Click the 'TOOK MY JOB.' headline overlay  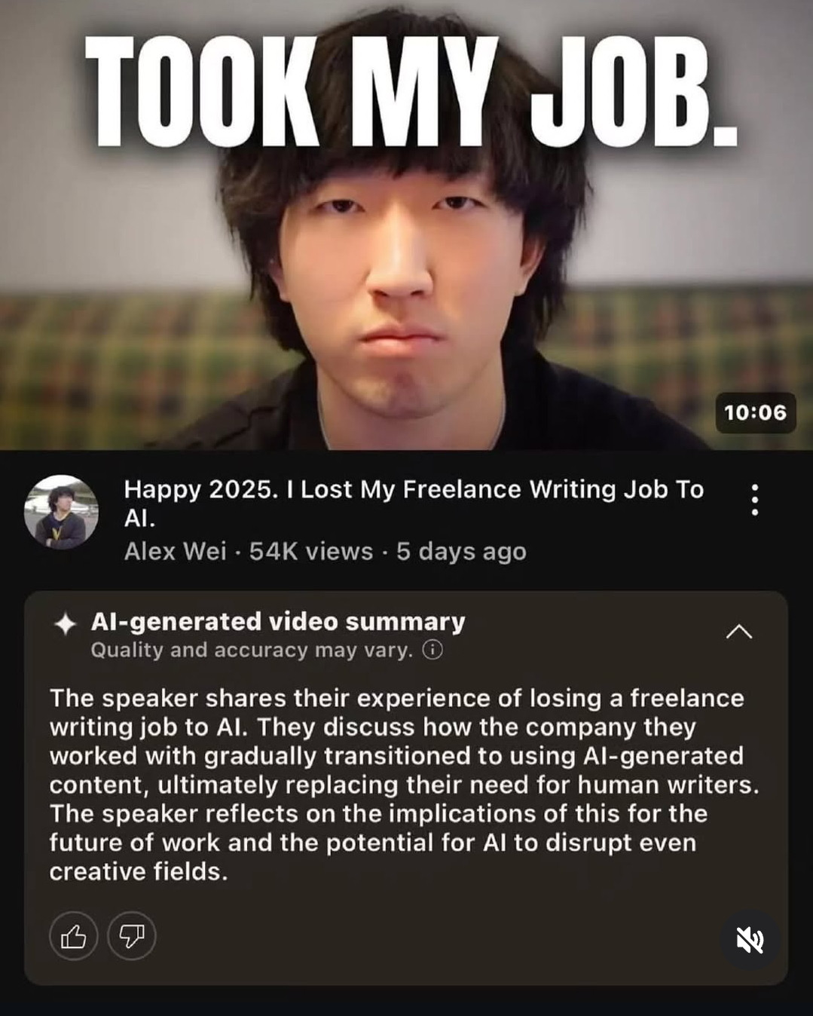pos(411,90)
